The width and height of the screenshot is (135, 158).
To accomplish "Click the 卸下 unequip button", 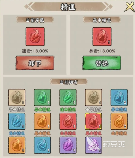I will tap(35, 63).
